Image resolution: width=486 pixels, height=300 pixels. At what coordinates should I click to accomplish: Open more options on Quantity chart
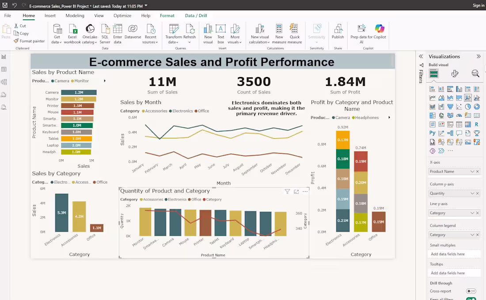(305, 192)
